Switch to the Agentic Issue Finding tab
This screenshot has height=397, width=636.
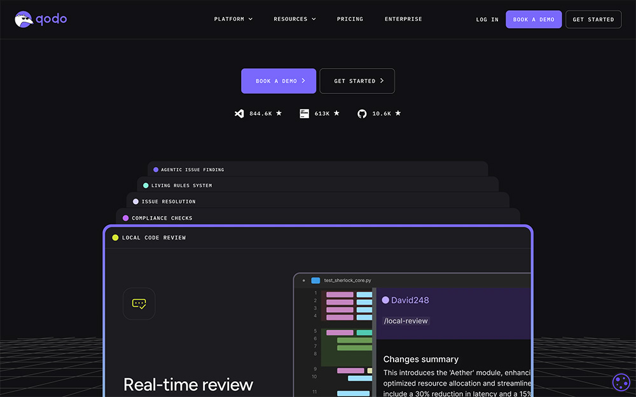pos(192,170)
